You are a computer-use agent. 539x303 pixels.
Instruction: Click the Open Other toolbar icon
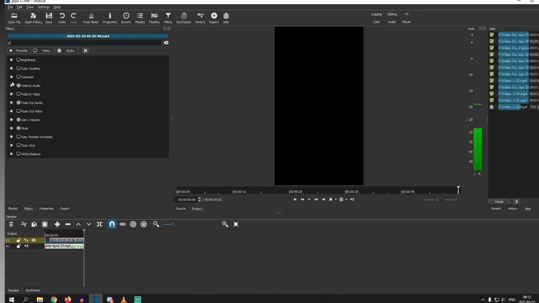33,18
